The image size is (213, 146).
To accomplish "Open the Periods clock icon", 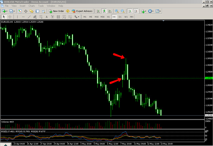I will [x=150, y=11].
